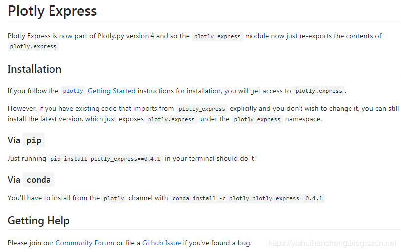Click the Via pip subheading
Image resolution: width=401 pixels, height=252 pixels.
pyautogui.click(x=26, y=140)
